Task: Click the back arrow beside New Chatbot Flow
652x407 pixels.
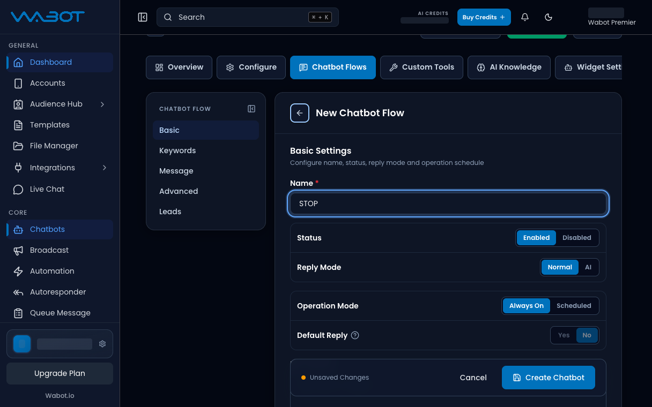Action: point(300,113)
